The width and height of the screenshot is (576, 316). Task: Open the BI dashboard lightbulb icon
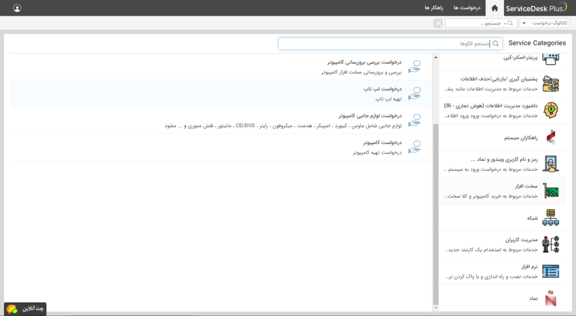coord(551,110)
